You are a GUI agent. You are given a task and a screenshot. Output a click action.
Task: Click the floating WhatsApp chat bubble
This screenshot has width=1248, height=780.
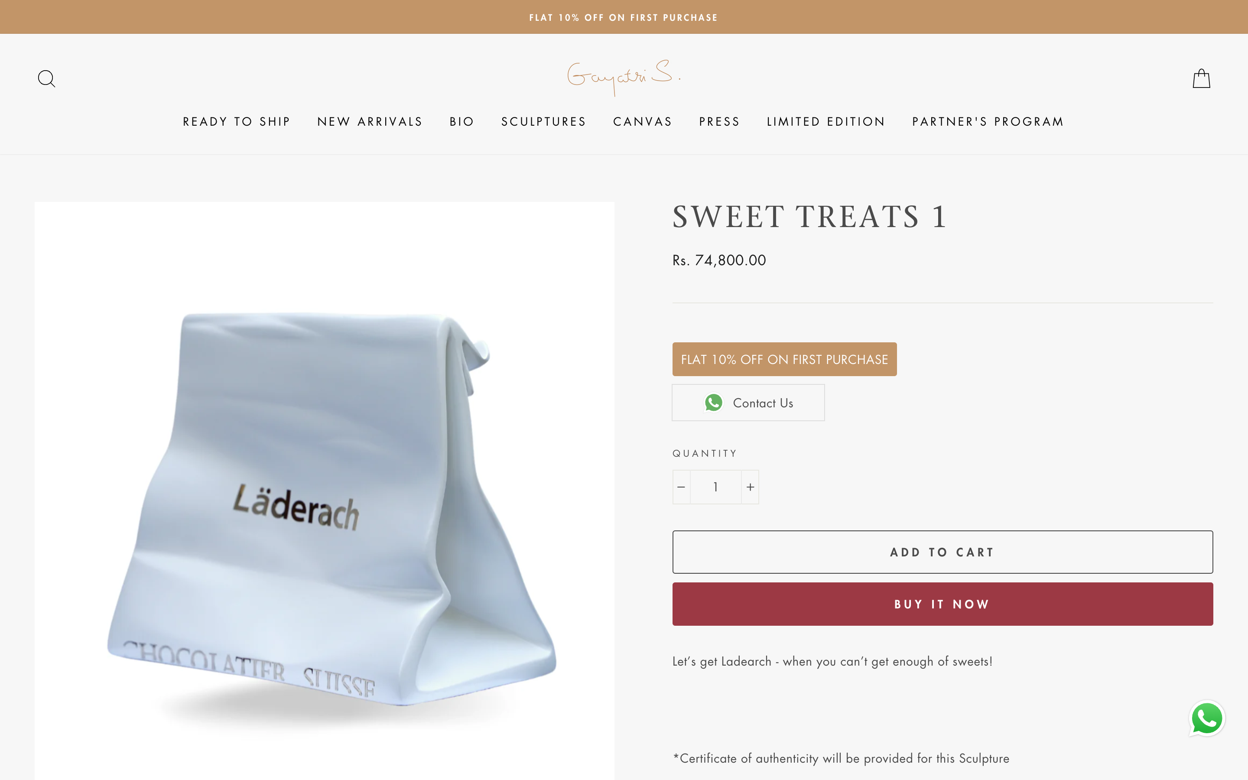click(x=1207, y=718)
